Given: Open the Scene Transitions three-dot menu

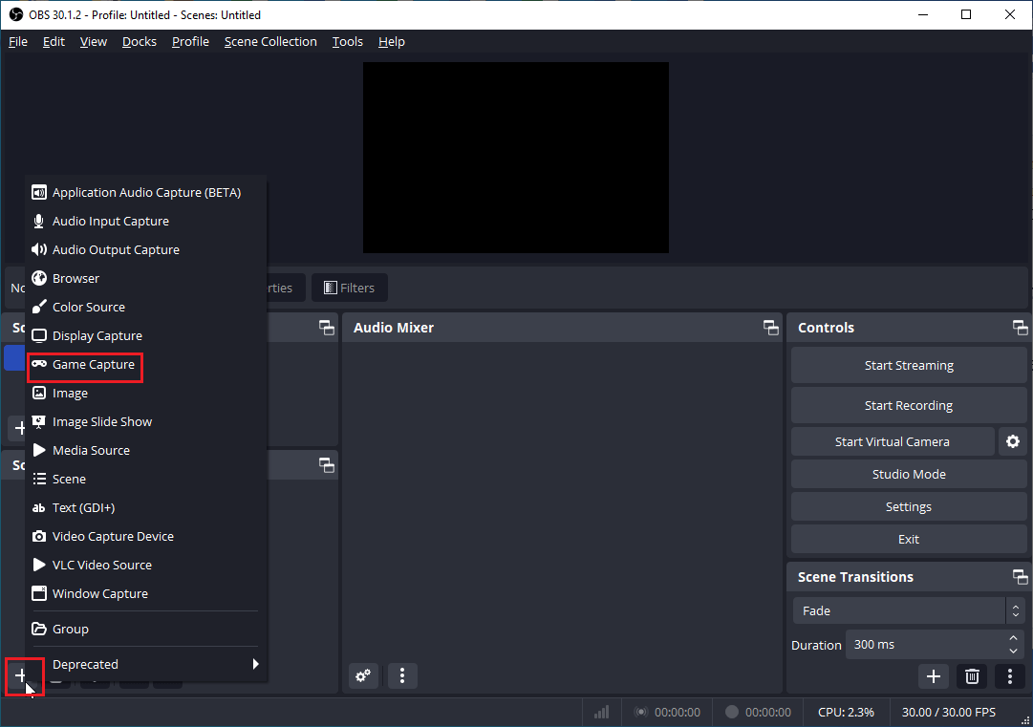Looking at the screenshot, I should [x=1010, y=676].
